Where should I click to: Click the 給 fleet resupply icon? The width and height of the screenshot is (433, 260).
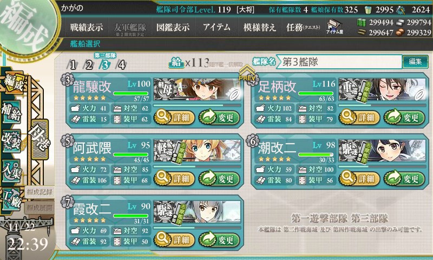click(x=176, y=63)
